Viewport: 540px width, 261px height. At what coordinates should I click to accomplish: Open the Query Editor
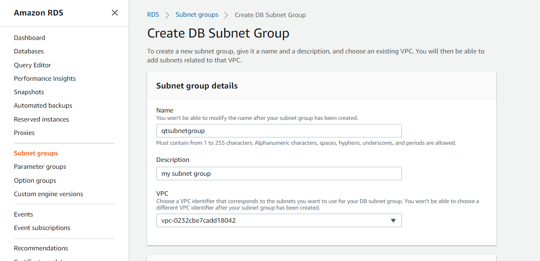coord(32,65)
